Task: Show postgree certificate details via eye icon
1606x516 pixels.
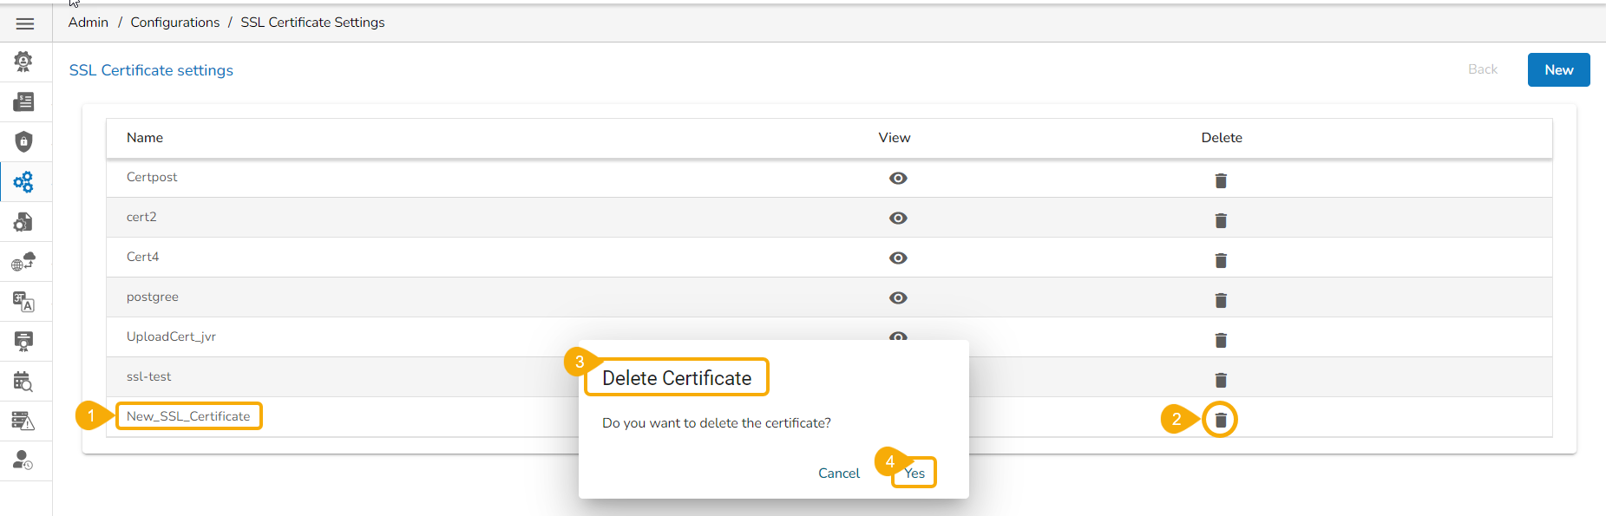Action: coord(898,297)
